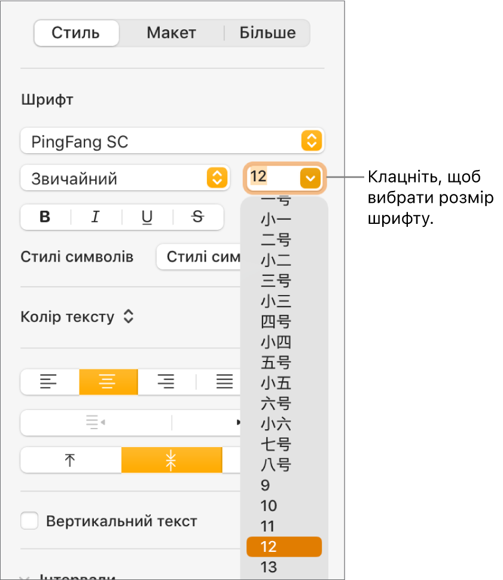Select font size 10 from list

pos(269,506)
